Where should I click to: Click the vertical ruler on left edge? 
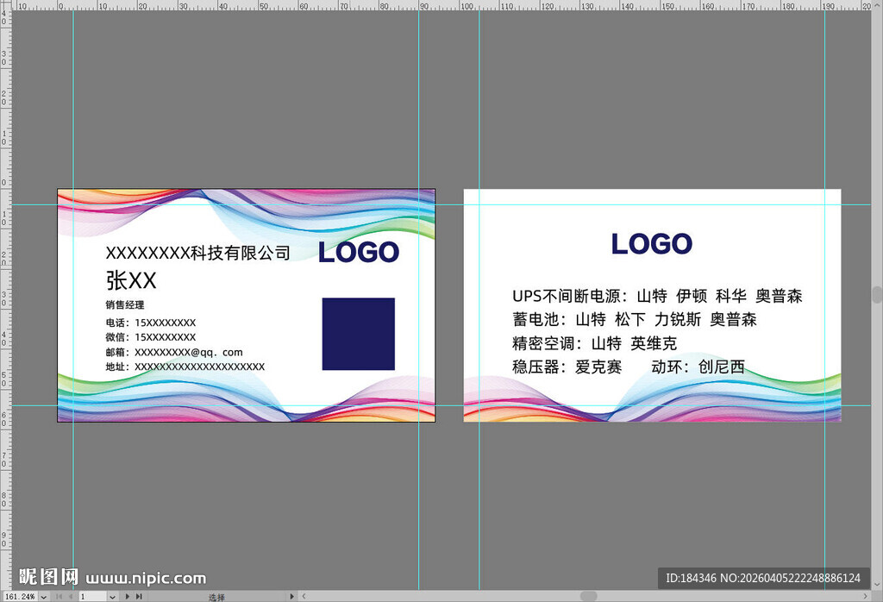pos(6,300)
